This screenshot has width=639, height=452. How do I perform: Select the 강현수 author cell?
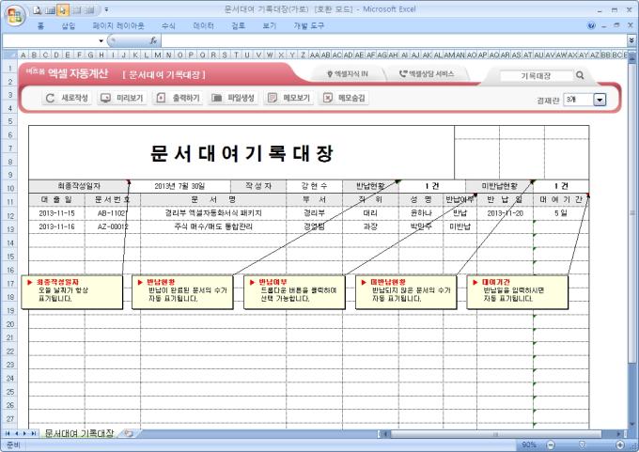tap(314, 186)
